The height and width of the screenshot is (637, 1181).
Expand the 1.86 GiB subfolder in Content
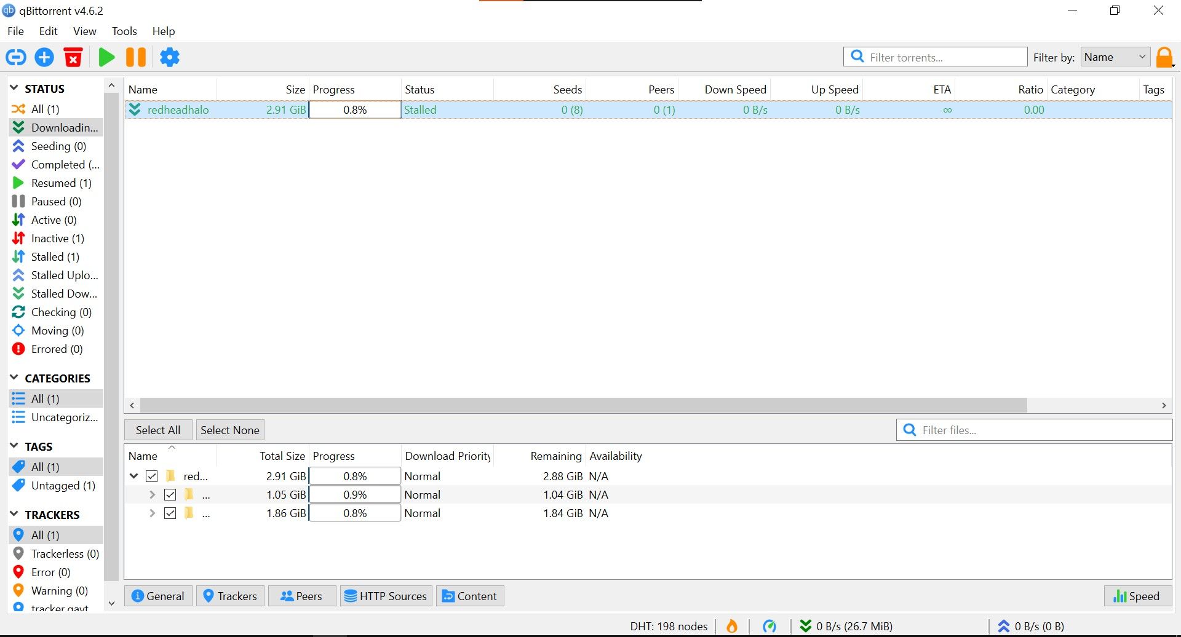coord(151,513)
